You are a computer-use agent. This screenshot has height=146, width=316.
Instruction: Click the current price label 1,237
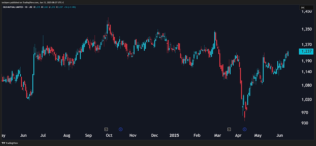point(307,51)
